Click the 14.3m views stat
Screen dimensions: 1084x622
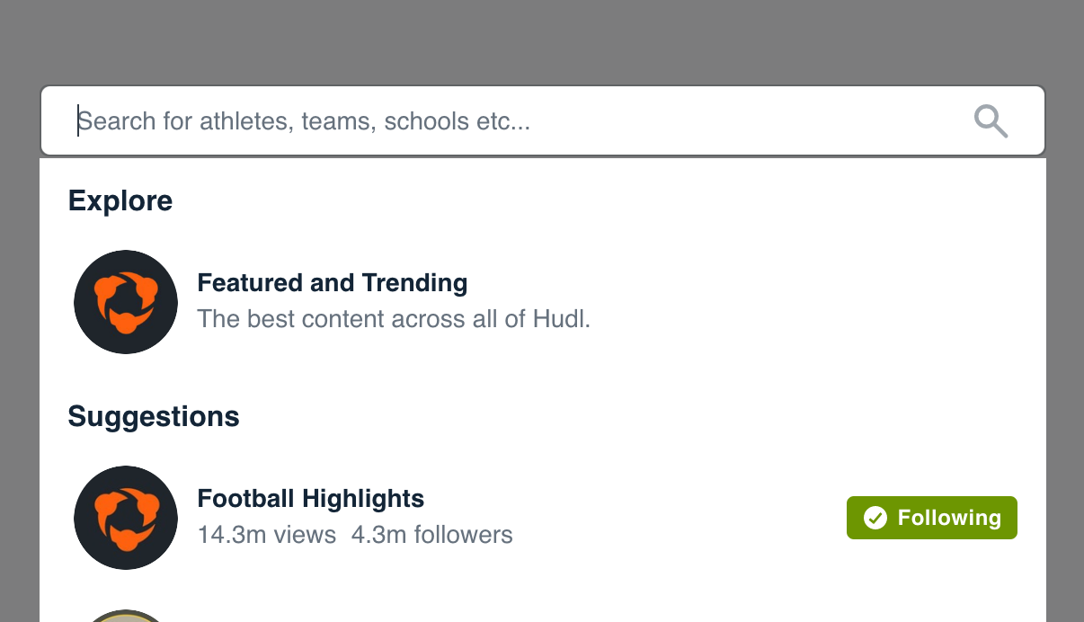click(267, 535)
